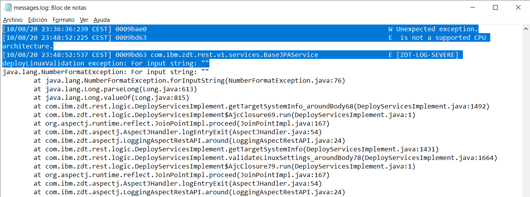Viewport: 530px width, 197px height.
Task: Maximize the Bloc de notas window
Action: coord(495,7)
